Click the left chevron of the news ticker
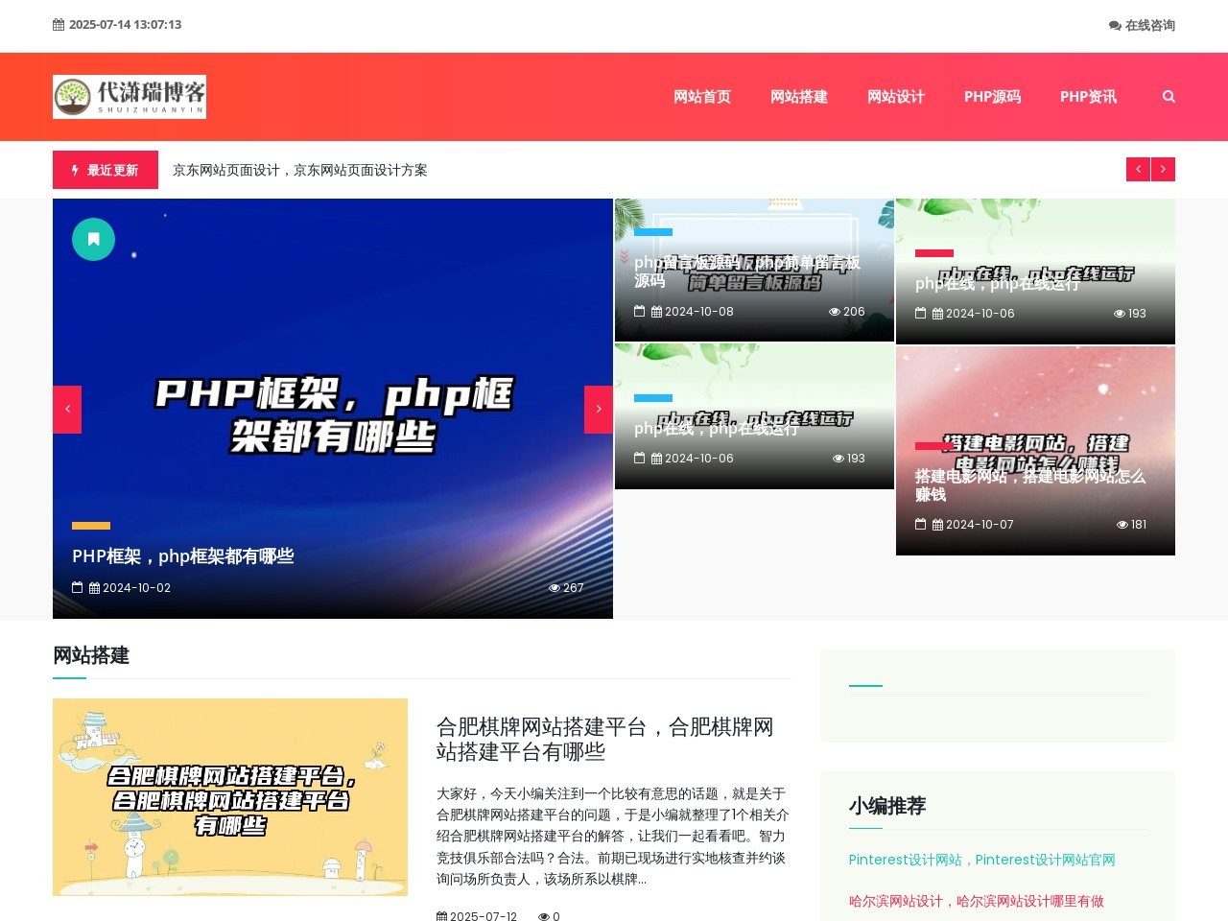 (x=1138, y=169)
